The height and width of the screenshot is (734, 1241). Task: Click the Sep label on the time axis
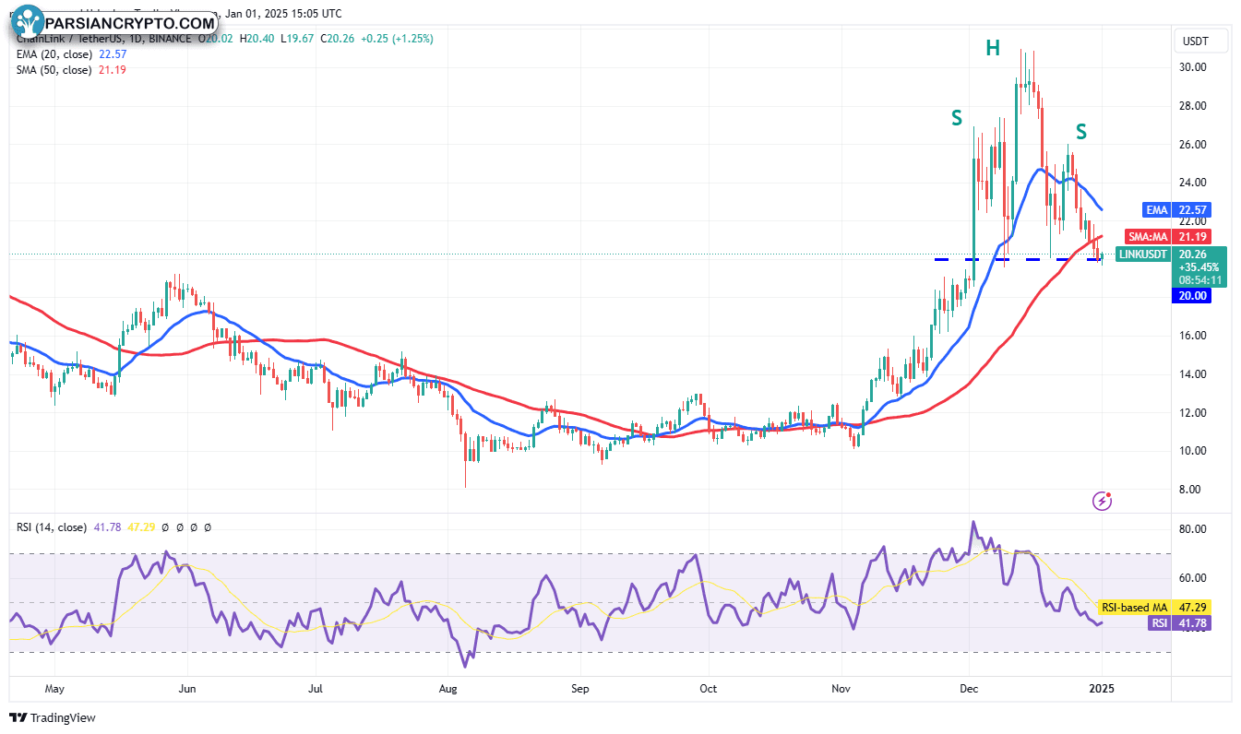pos(580,688)
